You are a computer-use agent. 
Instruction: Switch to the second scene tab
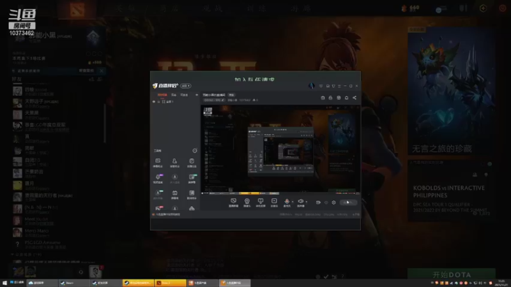click(174, 94)
